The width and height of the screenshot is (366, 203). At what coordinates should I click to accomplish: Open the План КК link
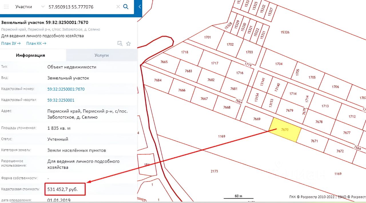(x=36, y=43)
